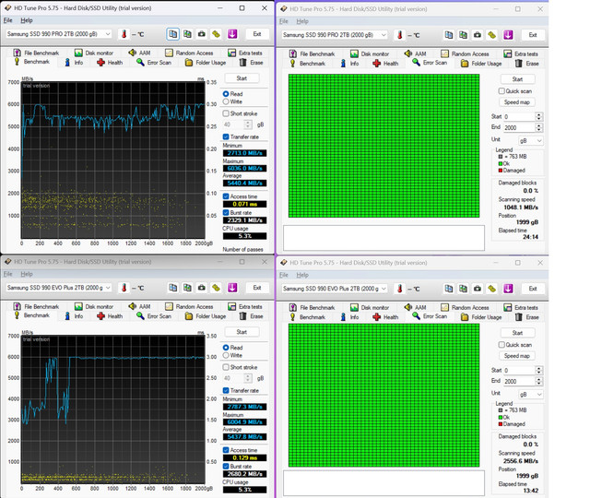This screenshot has height=498, width=590.
Task: Open drive selector in 990 EVO Plus error scan window
Action: (x=334, y=289)
